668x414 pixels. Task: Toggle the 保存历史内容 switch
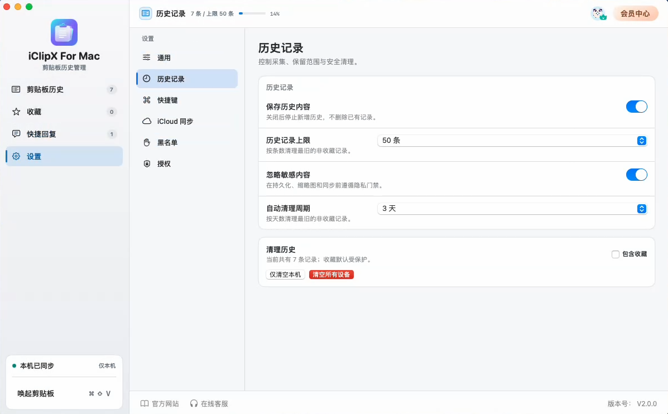point(637,107)
